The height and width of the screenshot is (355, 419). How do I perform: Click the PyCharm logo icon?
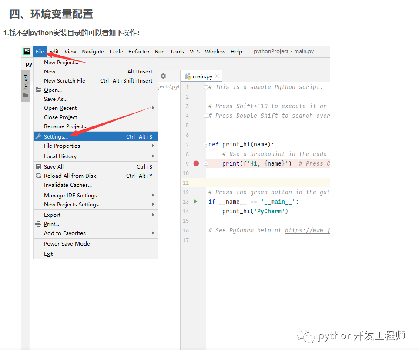[x=27, y=51]
